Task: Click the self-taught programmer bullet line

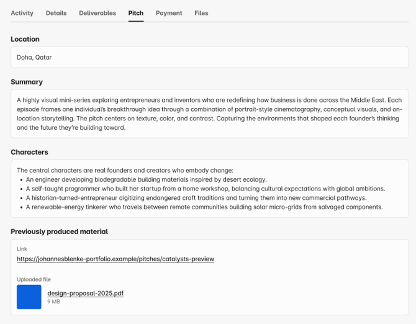Action: pos(206,189)
